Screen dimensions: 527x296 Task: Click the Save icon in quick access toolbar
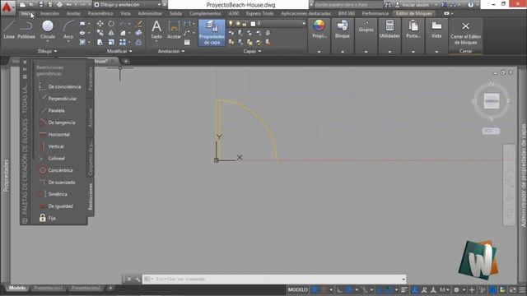[40, 5]
